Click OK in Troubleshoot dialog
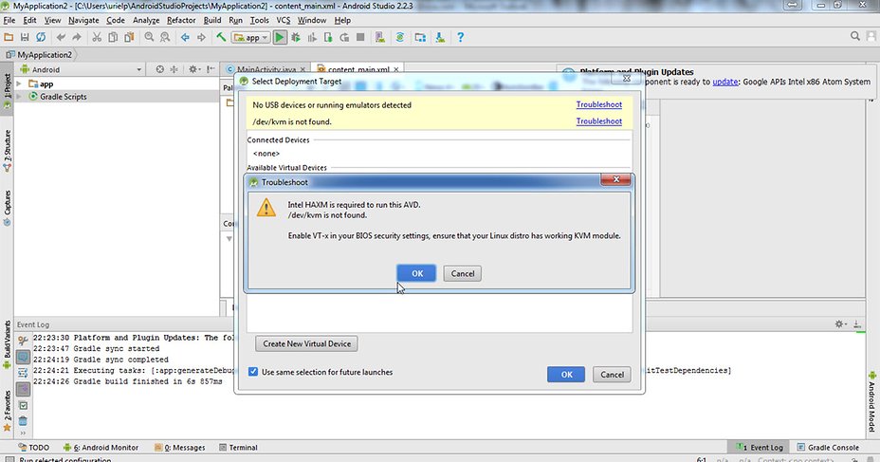880x462 pixels. (416, 273)
